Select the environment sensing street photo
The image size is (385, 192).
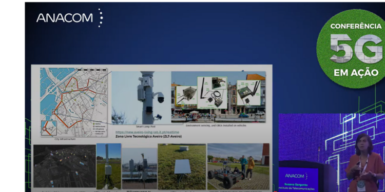pos(218,97)
